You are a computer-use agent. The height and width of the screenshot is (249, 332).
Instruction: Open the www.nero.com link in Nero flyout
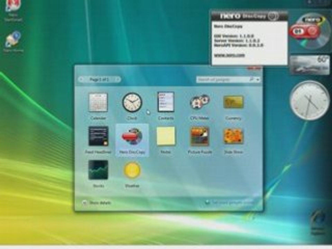point(229,55)
